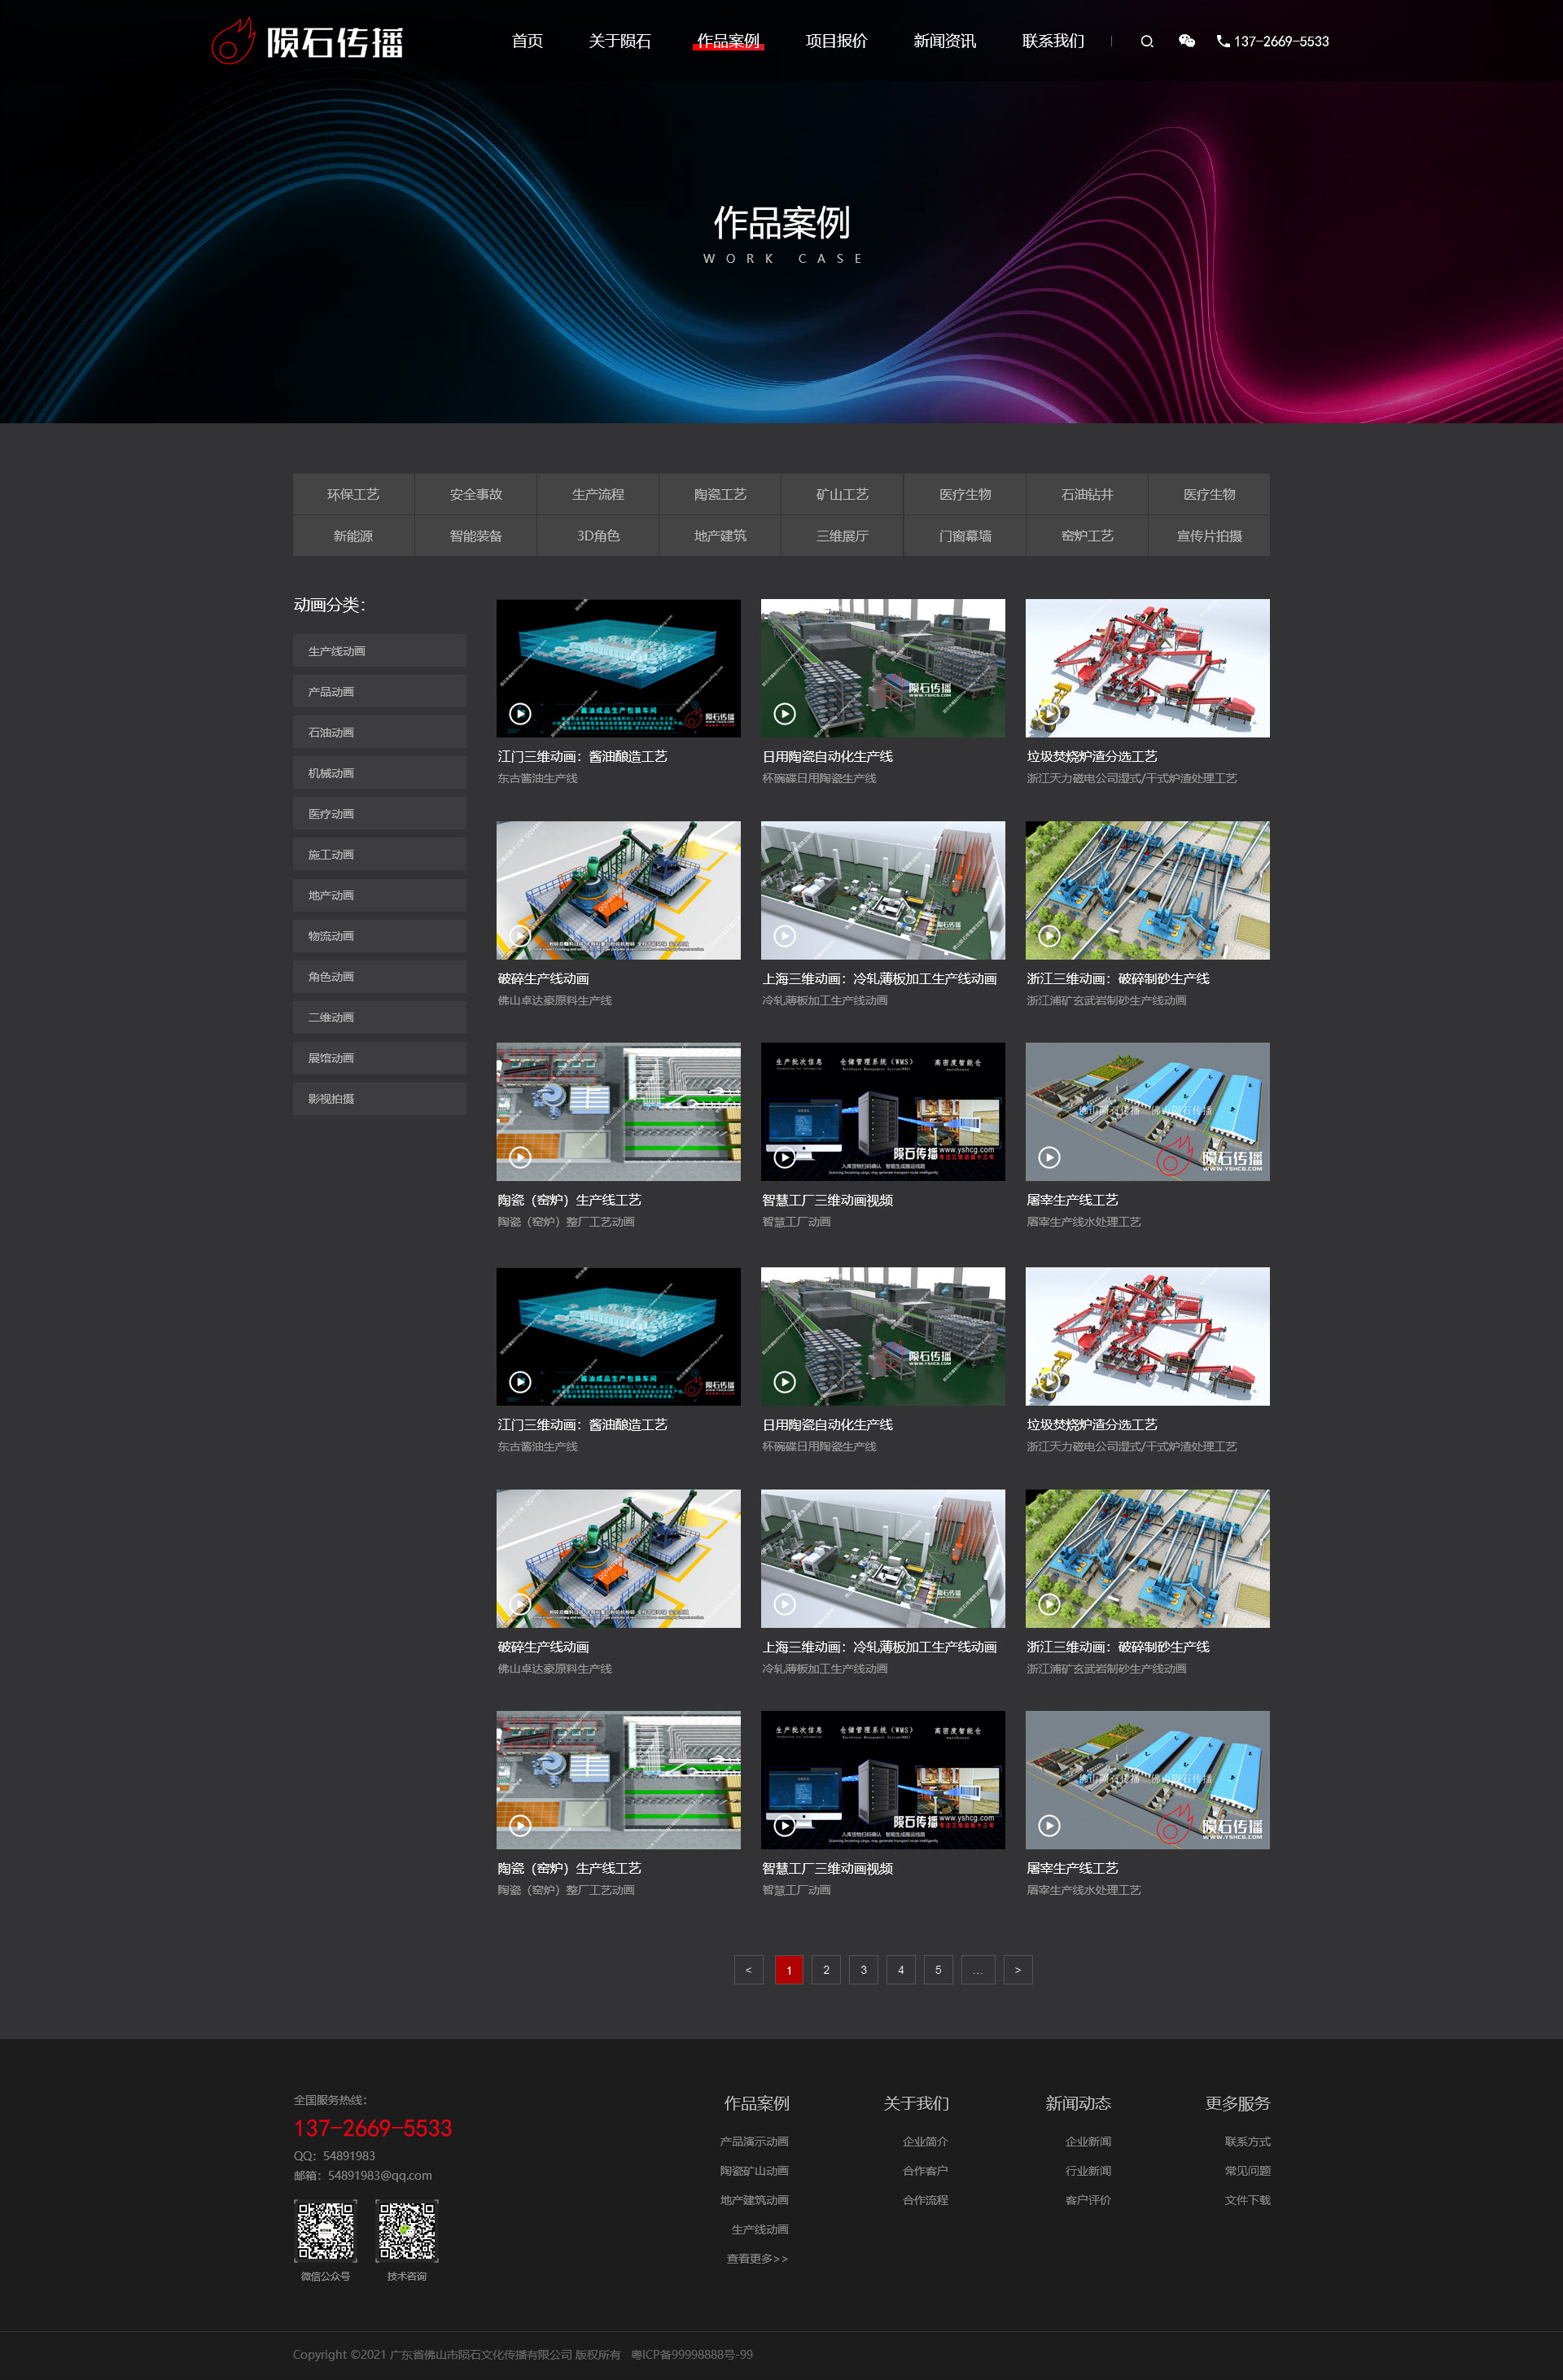The height and width of the screenshot is (2380, 1563).
Task: Open page 3 in pagination
Action: 863,1970
